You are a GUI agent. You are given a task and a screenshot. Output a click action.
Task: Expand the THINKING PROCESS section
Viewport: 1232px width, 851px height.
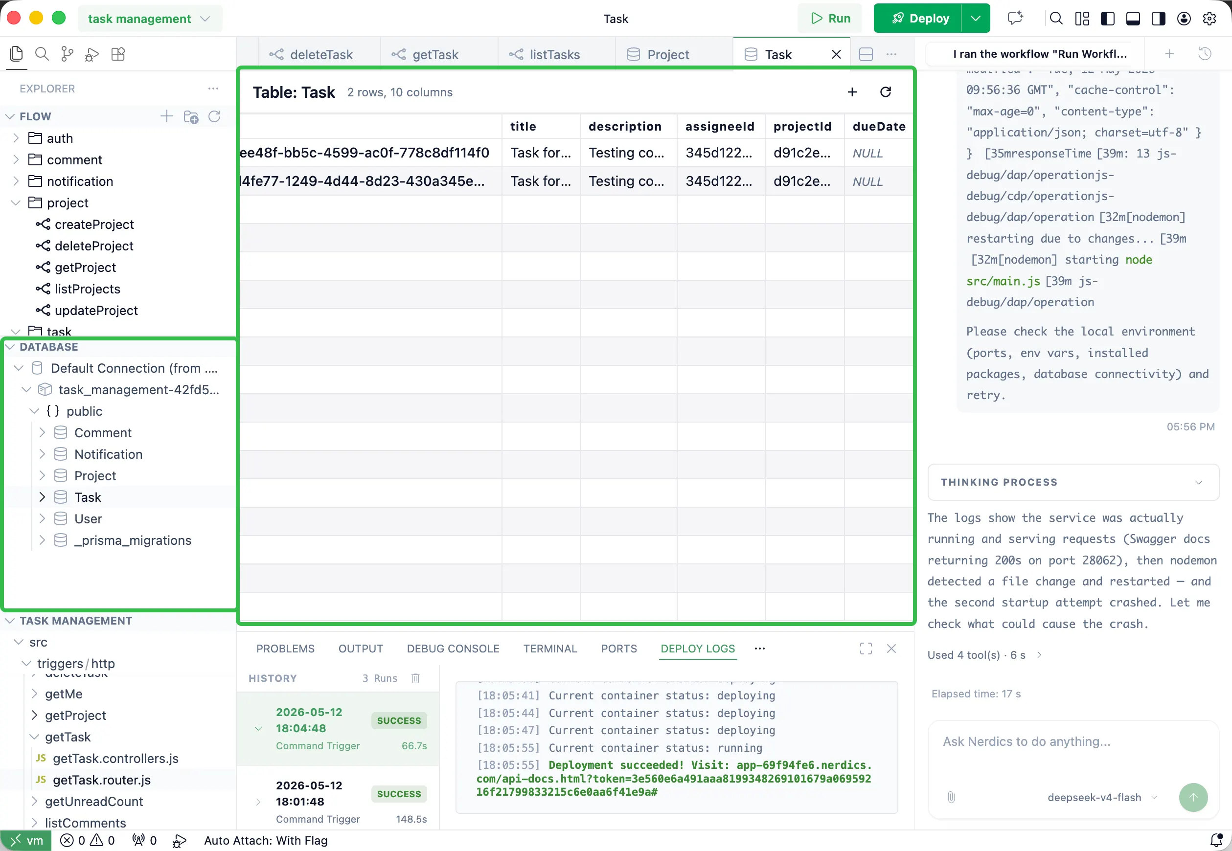[x=1073, y=482]
